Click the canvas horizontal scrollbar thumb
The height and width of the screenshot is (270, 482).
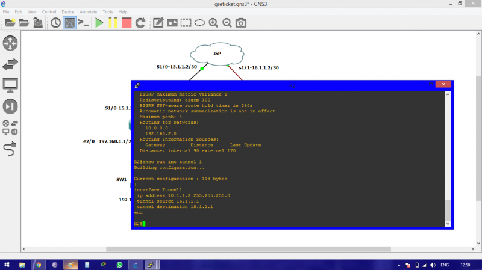pyautogui.click(x=248, y=249)
